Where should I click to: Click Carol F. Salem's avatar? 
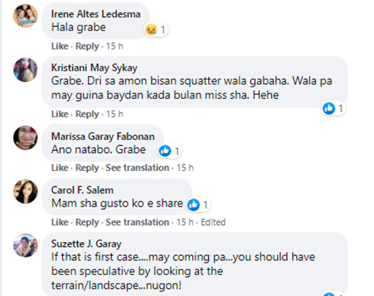(x=25, y=192)
